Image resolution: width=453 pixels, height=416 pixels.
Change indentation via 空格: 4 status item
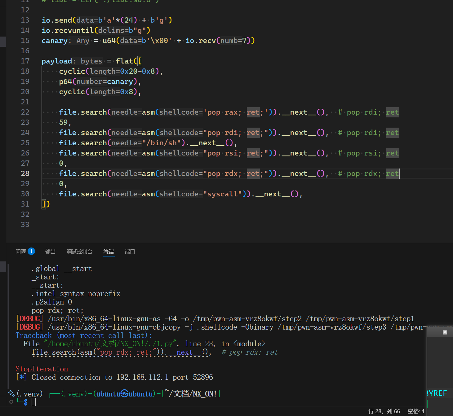pos(416,411)
